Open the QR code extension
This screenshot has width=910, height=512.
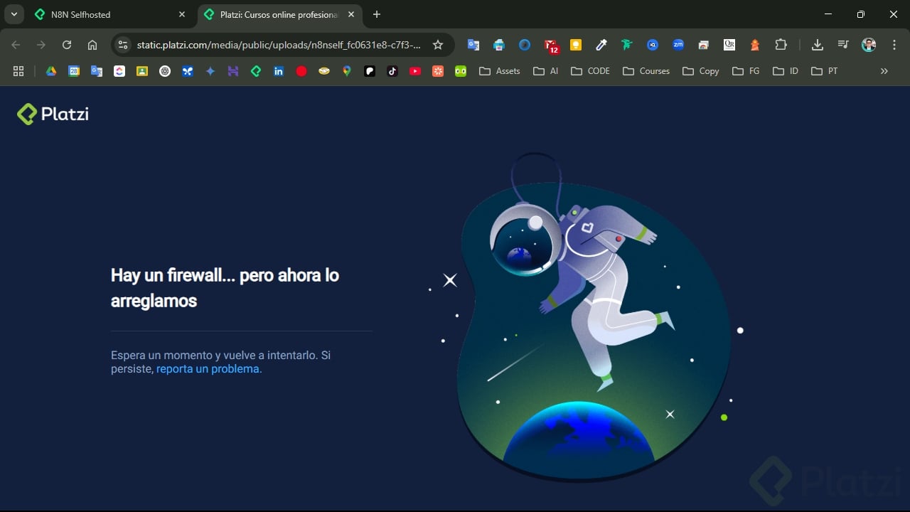click(x=729, y=45)
